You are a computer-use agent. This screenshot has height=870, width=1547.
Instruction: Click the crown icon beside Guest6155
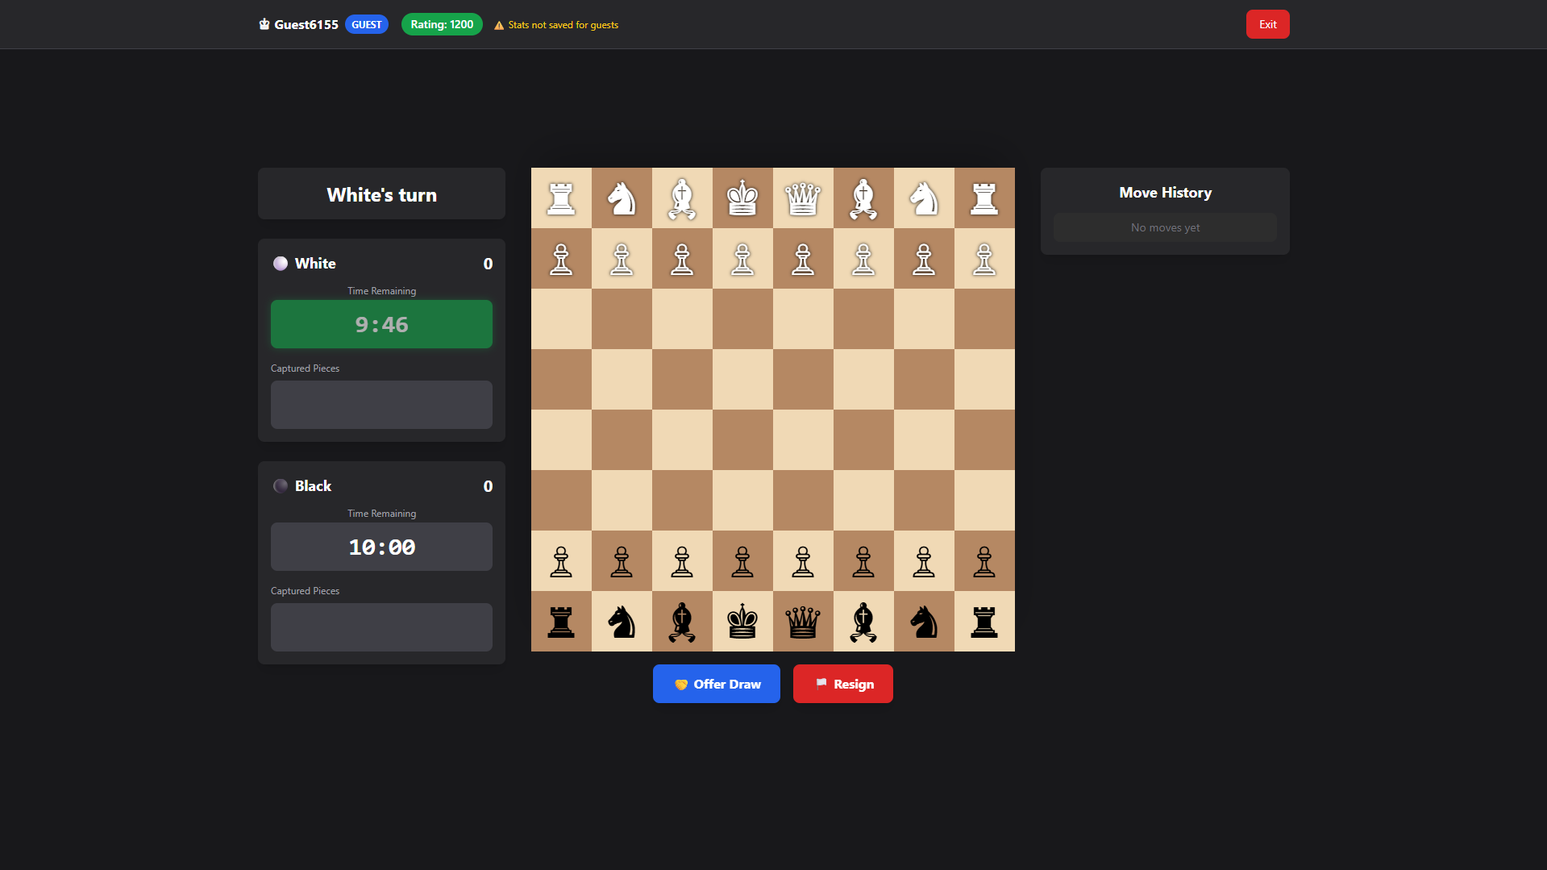click(x=263, y=24)
